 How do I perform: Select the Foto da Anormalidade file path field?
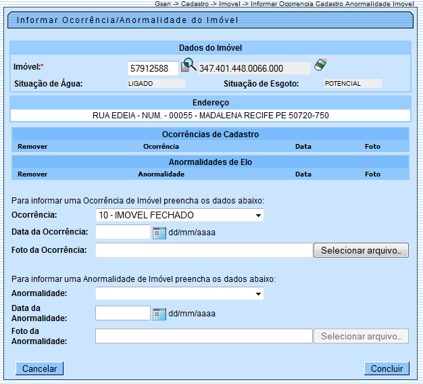click(x=203, y=336)
